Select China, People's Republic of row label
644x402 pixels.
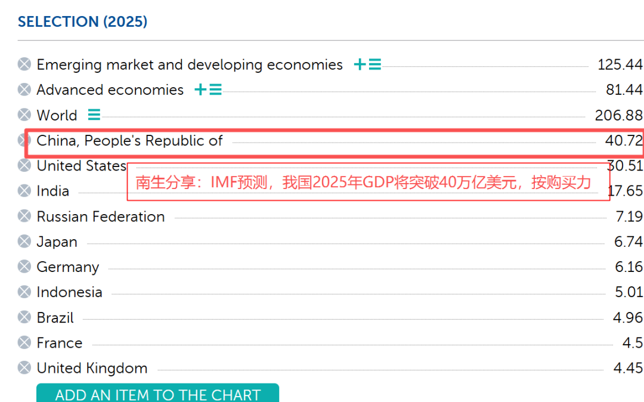(x=129, y=141)
